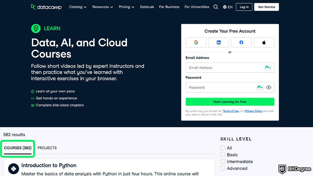Screen dimensions: 313x176
Task: Open the DataLab nav item
Action: click(x=147, y=7)
